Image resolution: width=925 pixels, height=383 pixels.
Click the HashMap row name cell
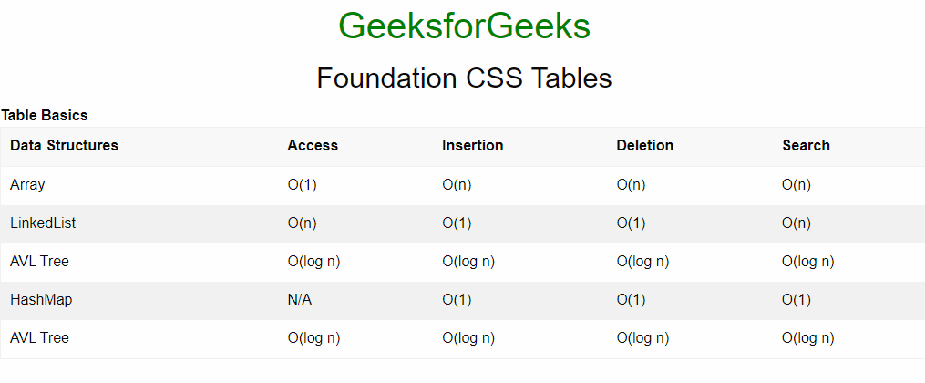(41, 299)
